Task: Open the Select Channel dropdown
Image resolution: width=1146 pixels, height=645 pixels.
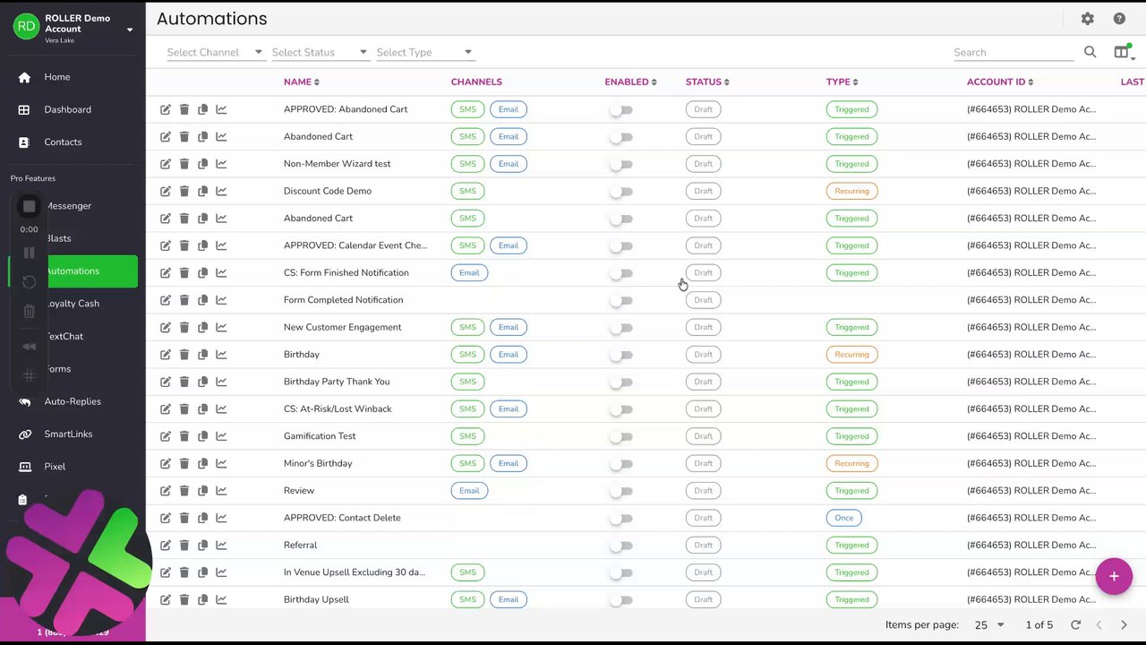Action: click(x=214, y=52)
